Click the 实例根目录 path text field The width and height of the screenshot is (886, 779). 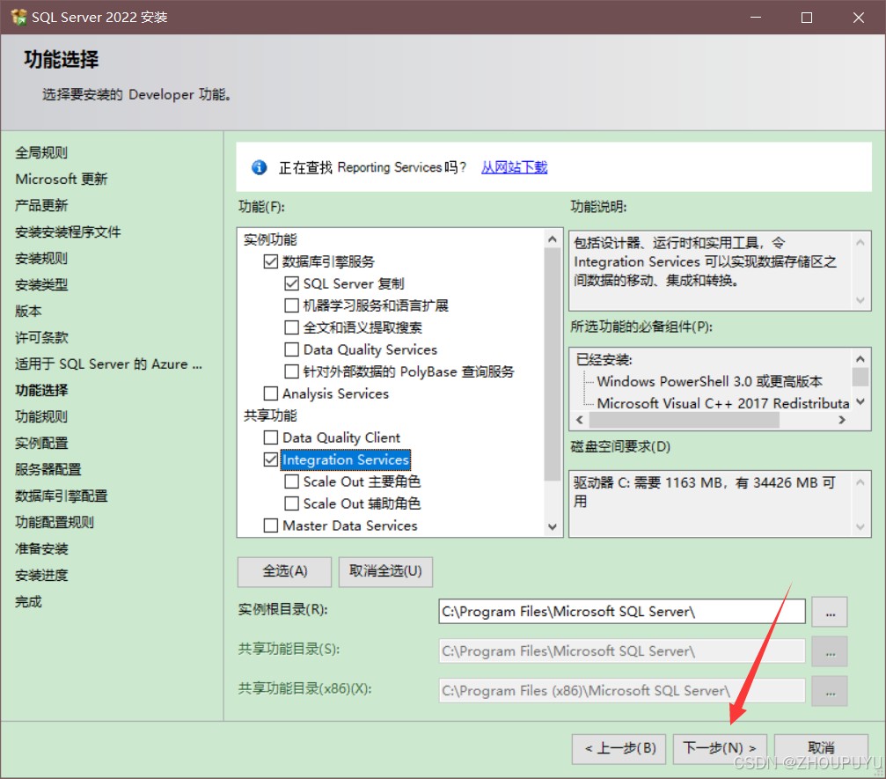point(621,612)
